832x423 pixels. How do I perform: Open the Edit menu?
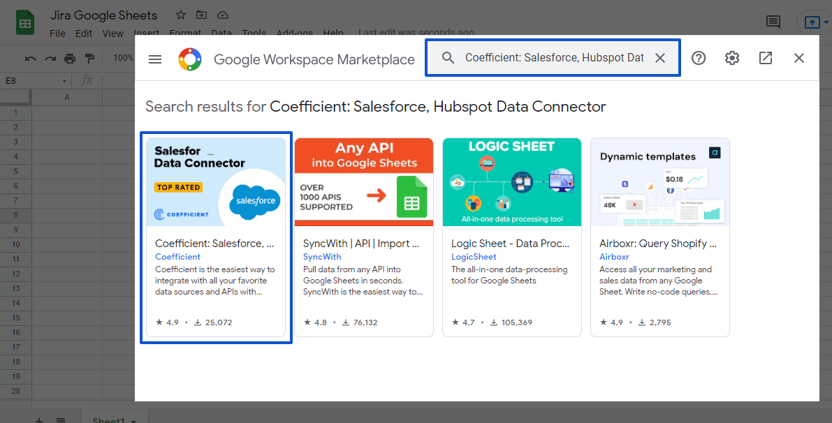click(x=84, y=34)
